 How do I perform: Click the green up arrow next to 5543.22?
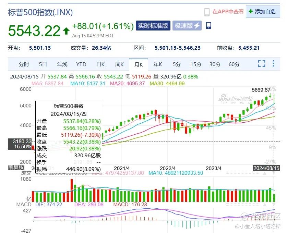[66, 31]
